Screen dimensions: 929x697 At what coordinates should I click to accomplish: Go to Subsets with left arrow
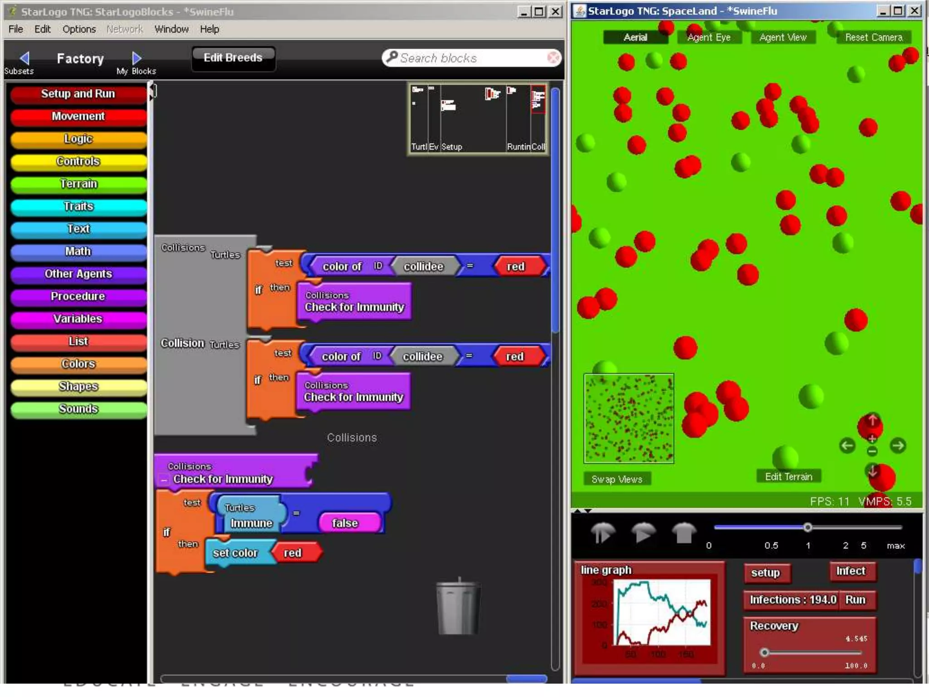click(x=24, y=58)
